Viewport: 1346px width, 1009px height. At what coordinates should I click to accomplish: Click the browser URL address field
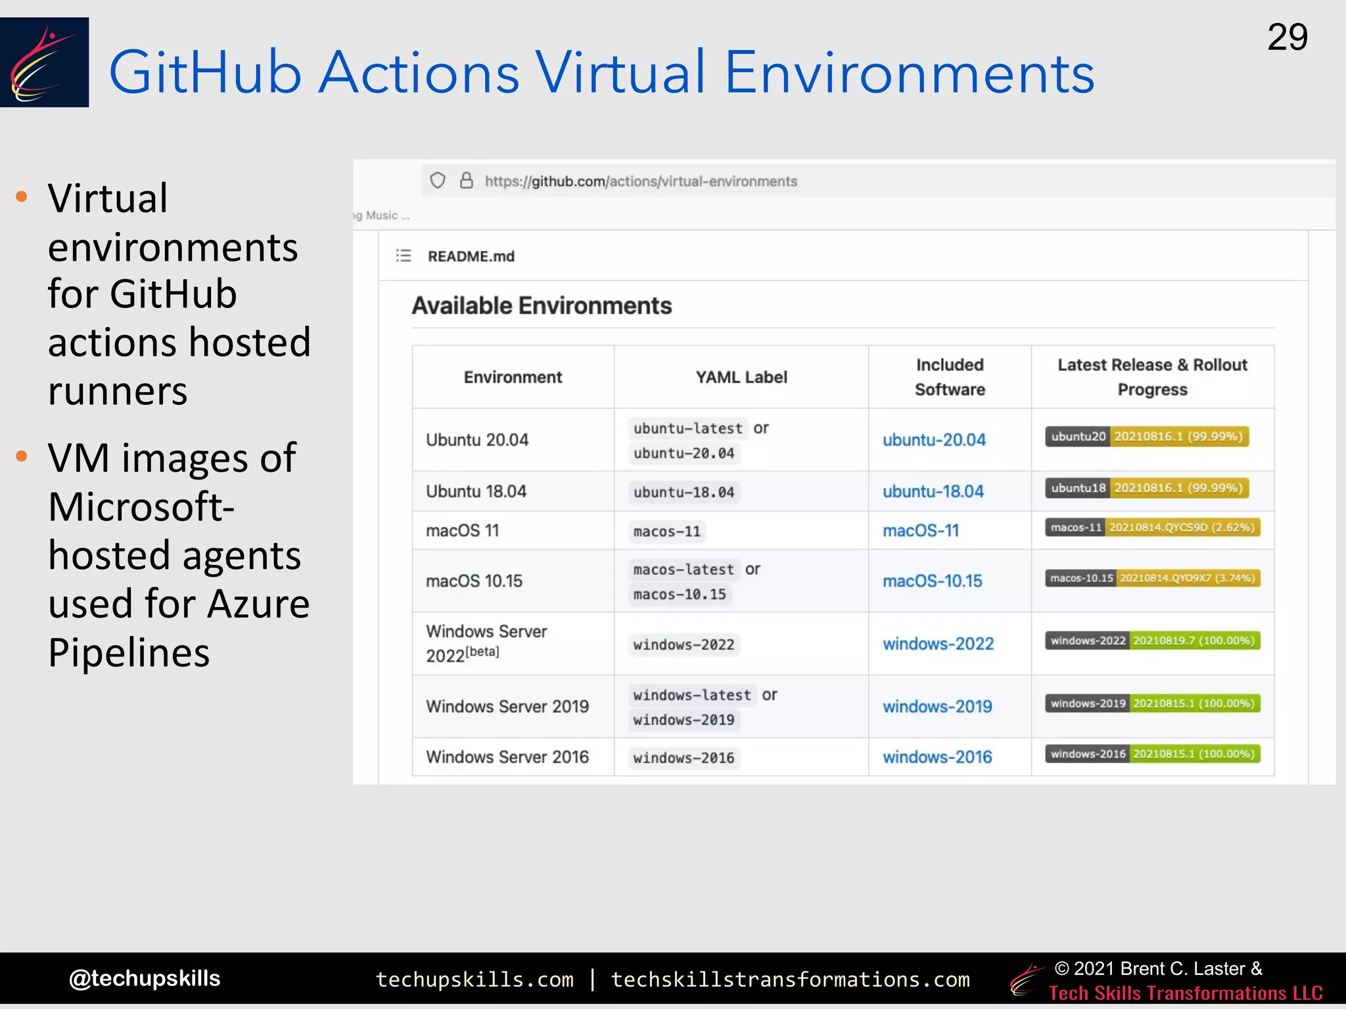coord(878,181)
